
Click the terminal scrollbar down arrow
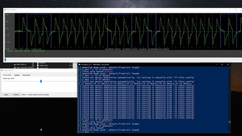click(230, 132)
